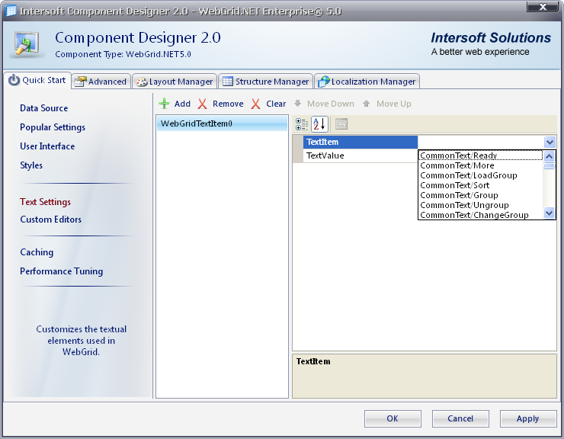Open the Data Source section
This screenshot has width=564, height=439.
(44, 108)
